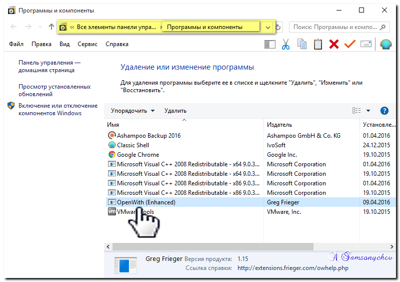Click the 09.04.2016 install date
Viewport: 400px width, 282px height.
pos(376,202)
